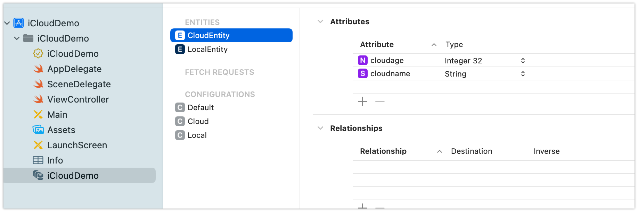Select the Cloud configuration
638x212 pixels.
click(198, 122)
